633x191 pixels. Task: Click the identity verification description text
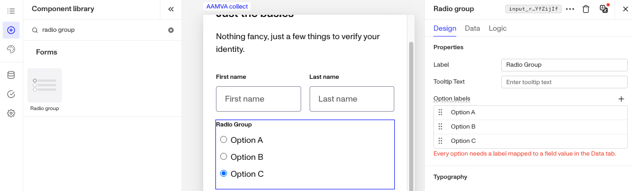[x=298, y=43]
